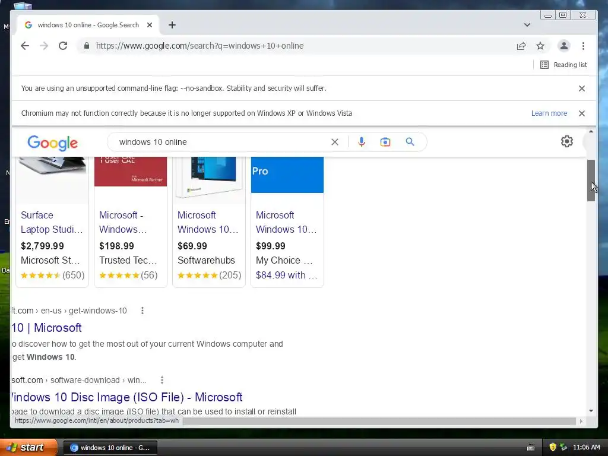Screen dimensions: 608x456
Task: Open the Windows Start menu
Action: 28,448
